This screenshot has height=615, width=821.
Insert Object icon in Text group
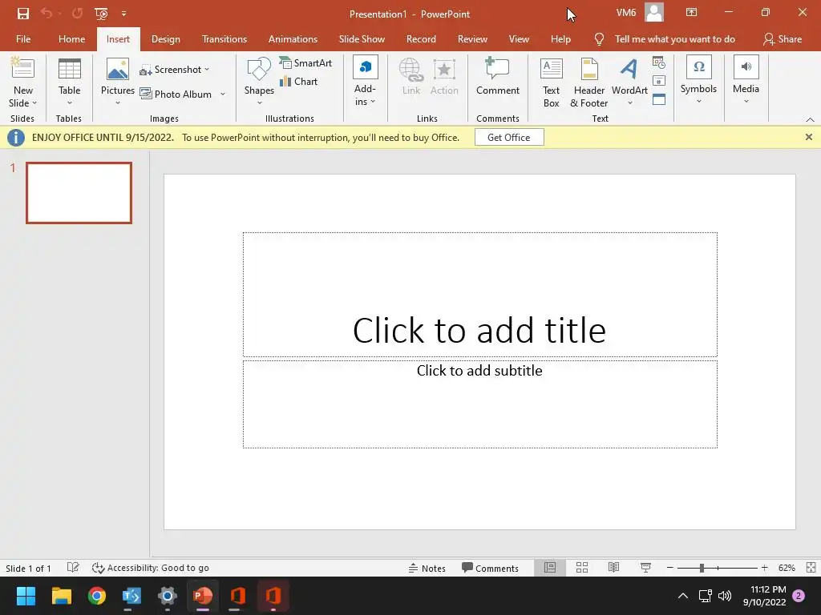coord(659,99)
